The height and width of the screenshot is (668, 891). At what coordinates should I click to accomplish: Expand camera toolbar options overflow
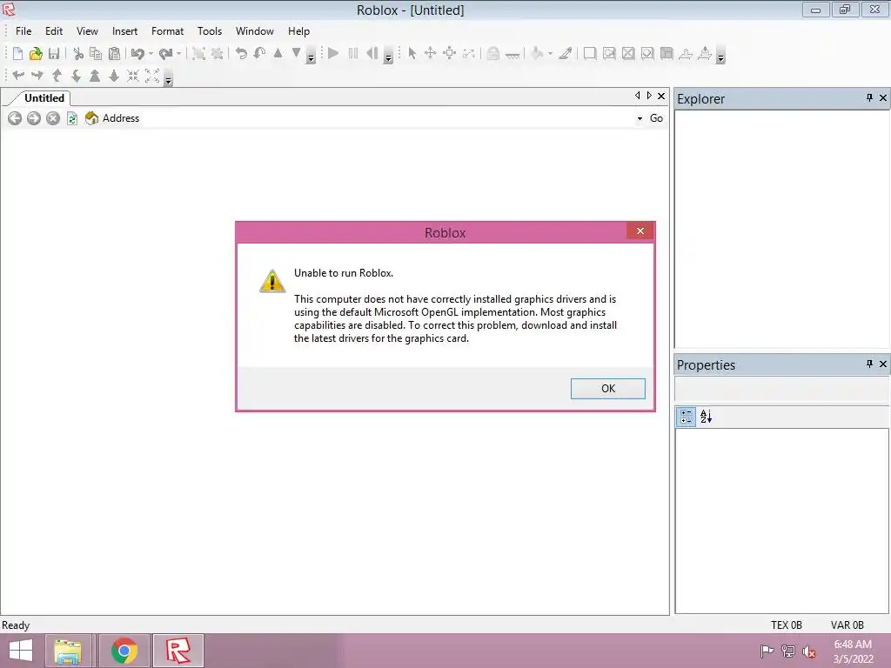(x=168, y=79)
